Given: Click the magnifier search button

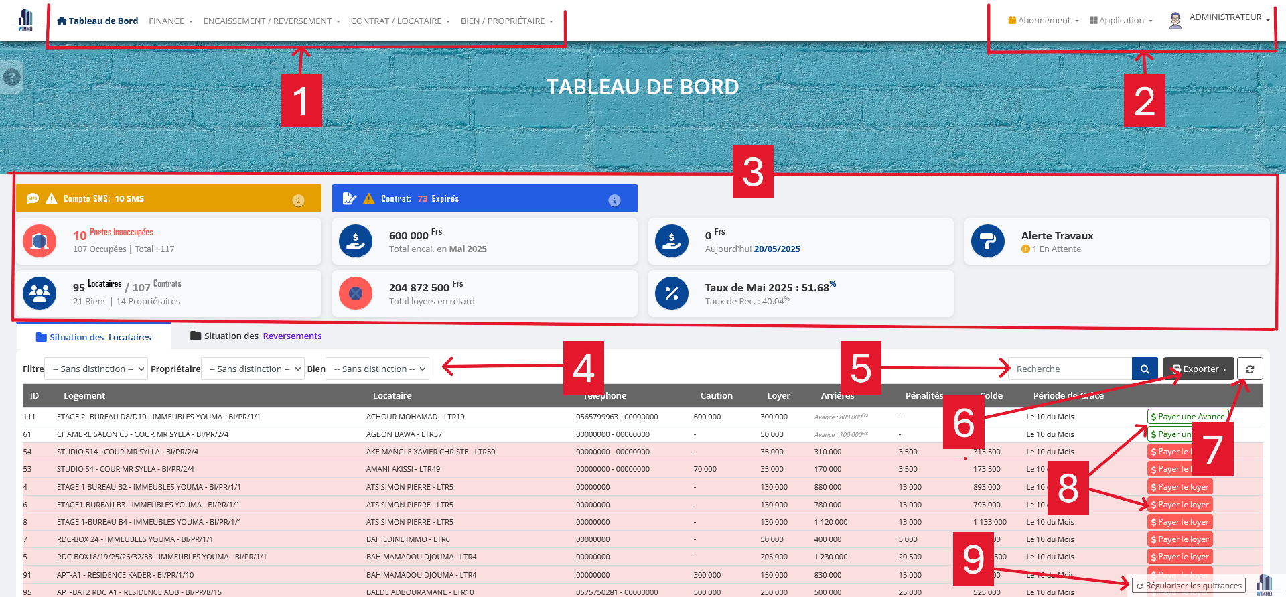Looking at the screenshot, I should pyautogui.click(x=1145, y=369).
